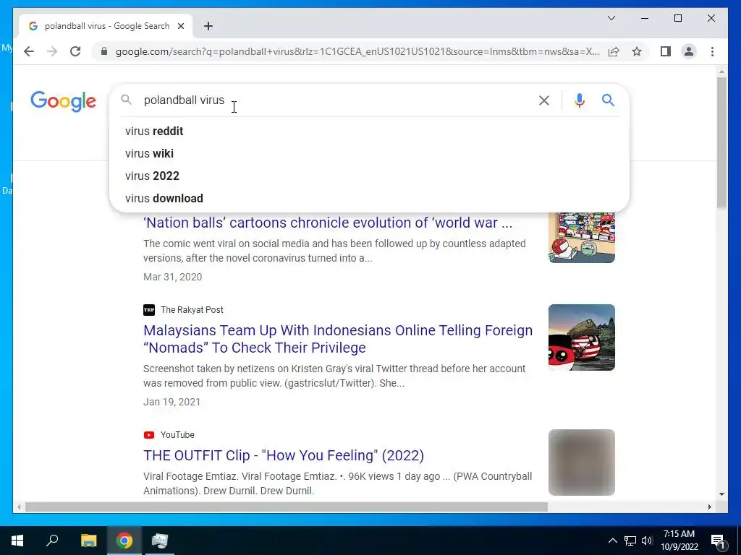Screen dimensions: 741x555
Task: Click the Mar 31, 2020 date
Action: (x=172, y=277)
